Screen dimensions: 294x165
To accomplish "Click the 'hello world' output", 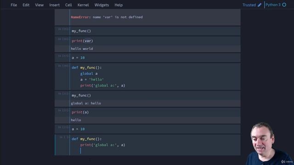I will coord(82,49).
